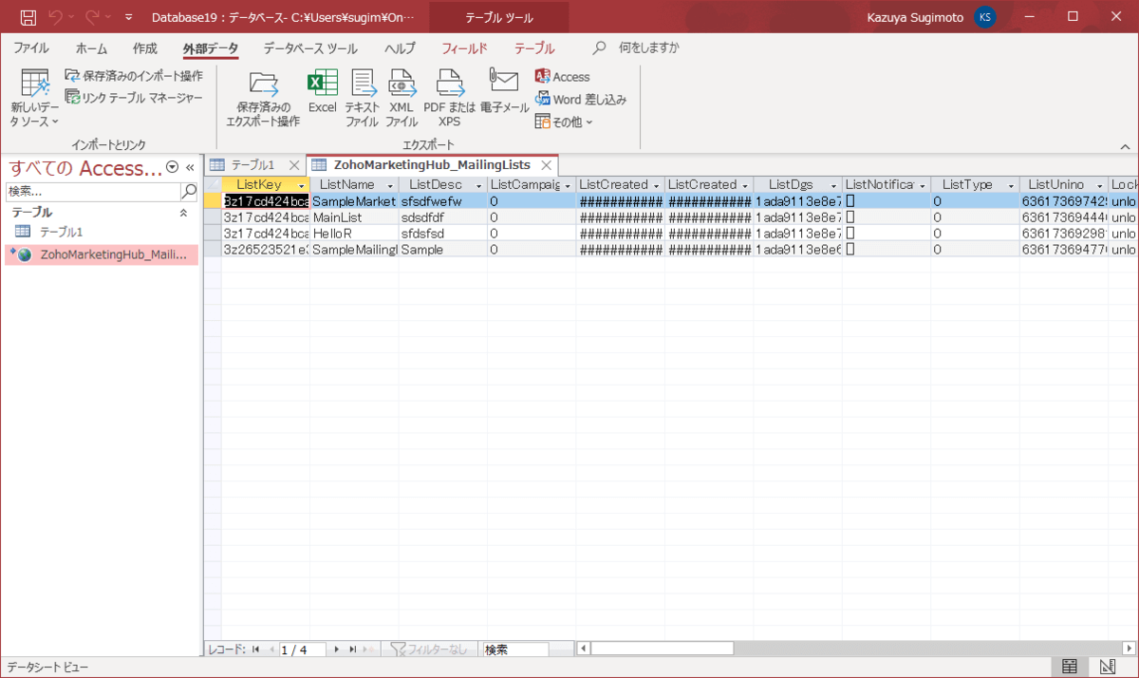Open the new data source menu
1139x678 pixels.
pyautogui.click(x=35, y=99)
